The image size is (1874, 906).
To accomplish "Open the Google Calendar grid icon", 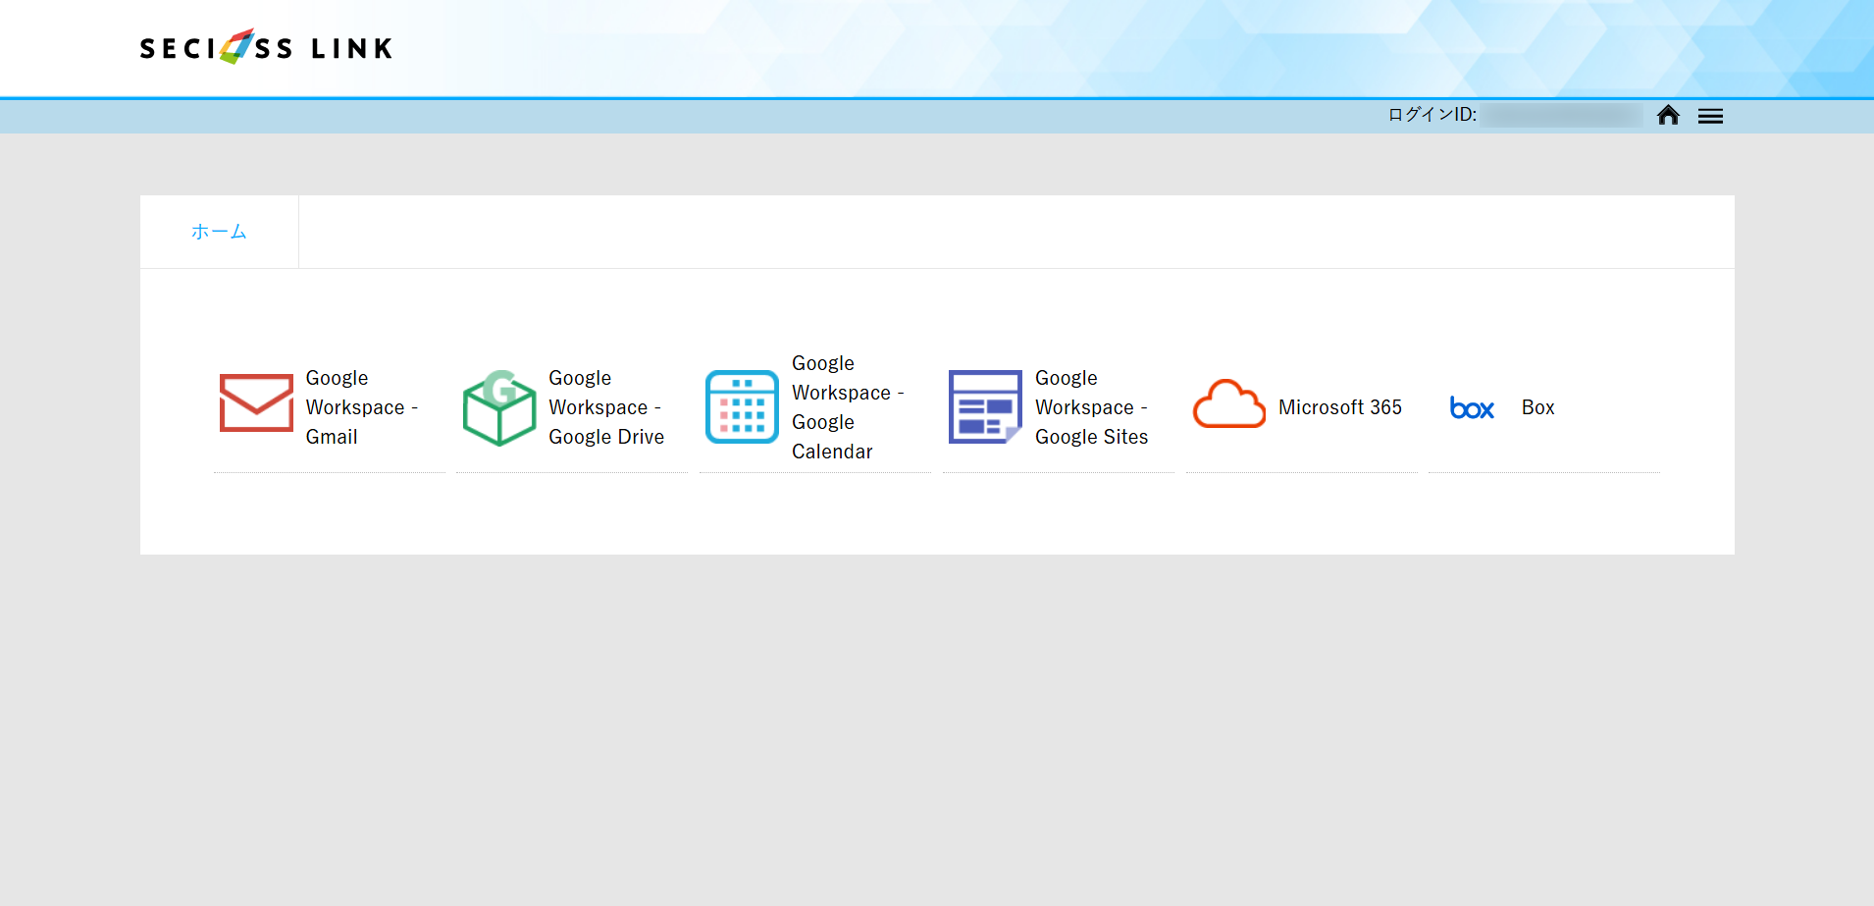I will point(742,406).
